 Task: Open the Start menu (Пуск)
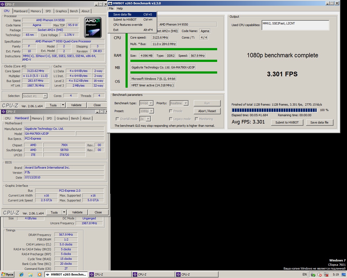[x=7, y=274]
